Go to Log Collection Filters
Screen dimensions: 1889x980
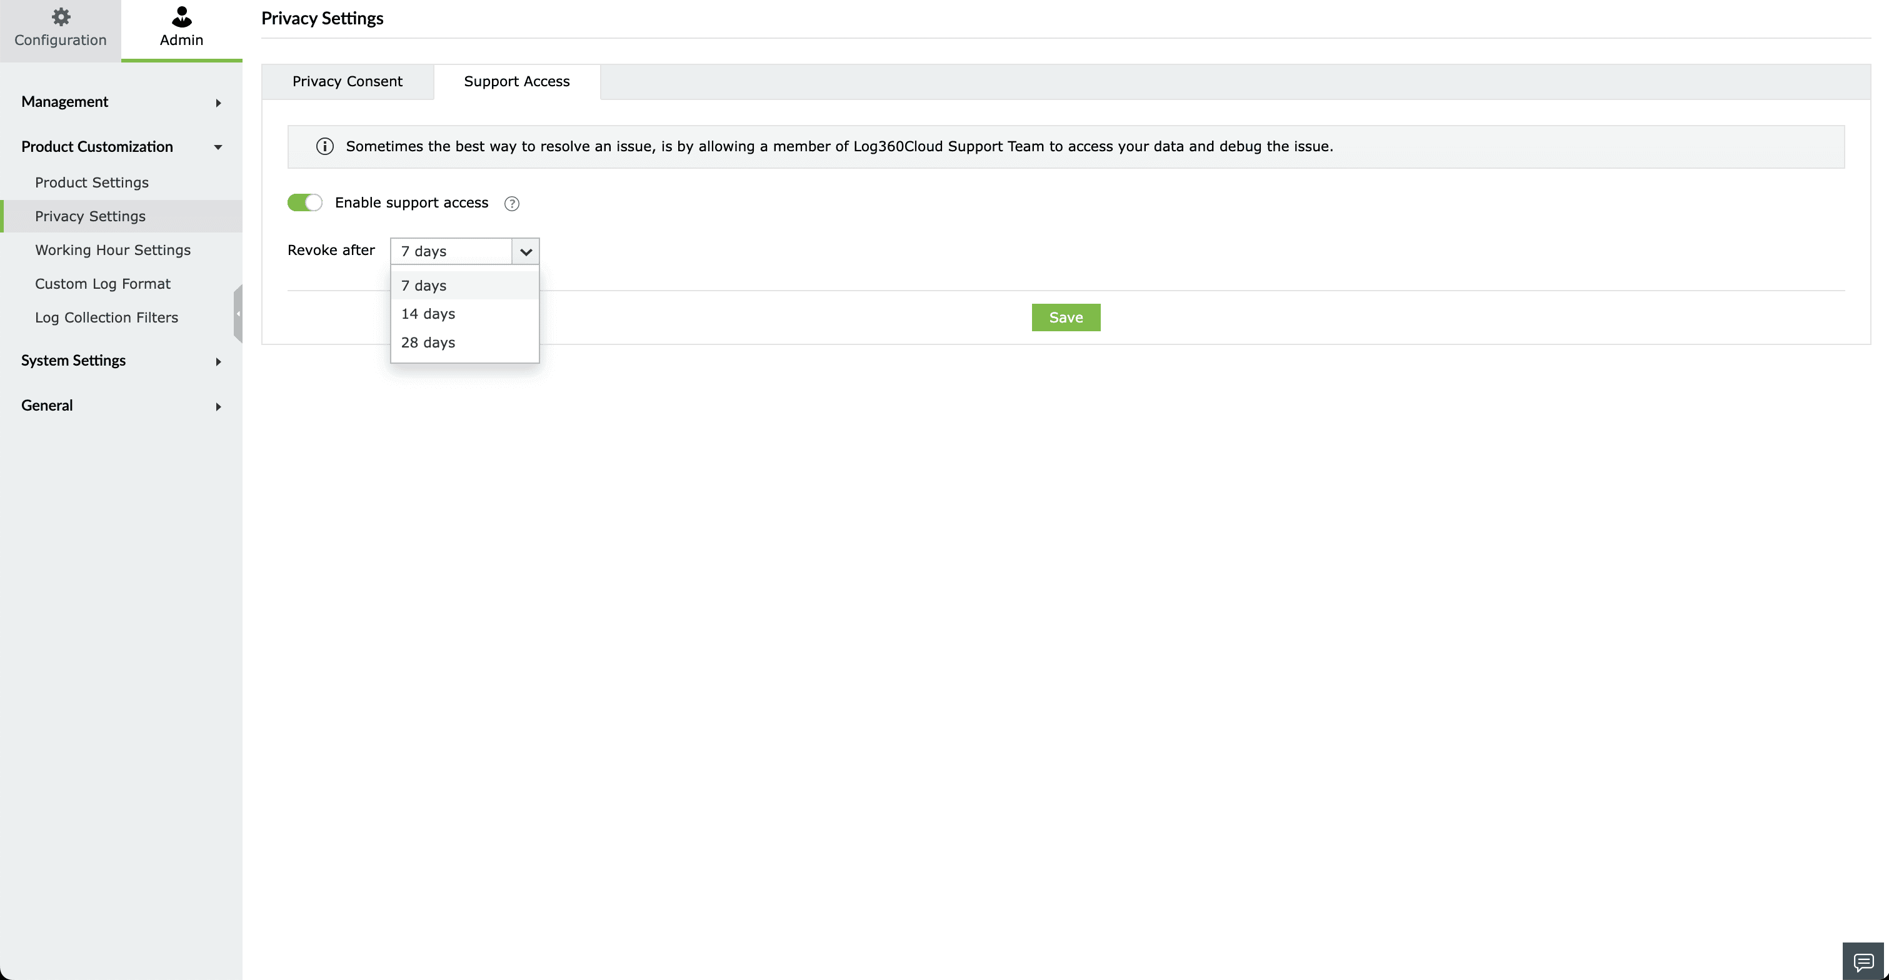(106, 317)
